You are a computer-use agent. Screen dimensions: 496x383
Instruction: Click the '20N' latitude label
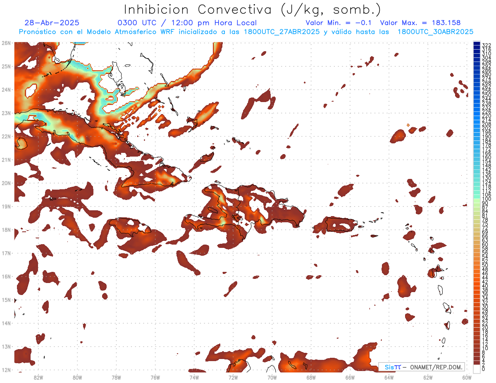click(x=6, y=183)
